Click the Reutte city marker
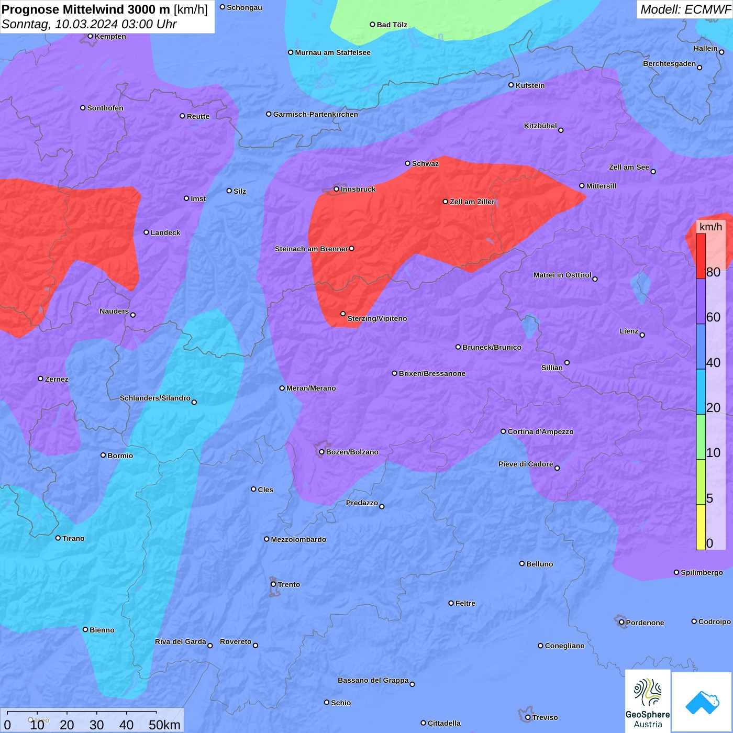The width and height of the screenshot is (733, 733). point(183,116)
